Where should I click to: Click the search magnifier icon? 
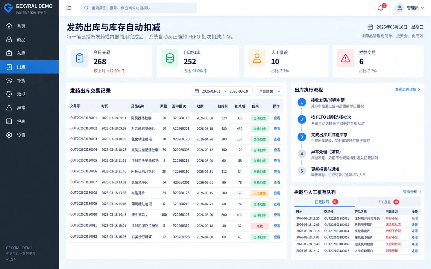tap(86, 8)
